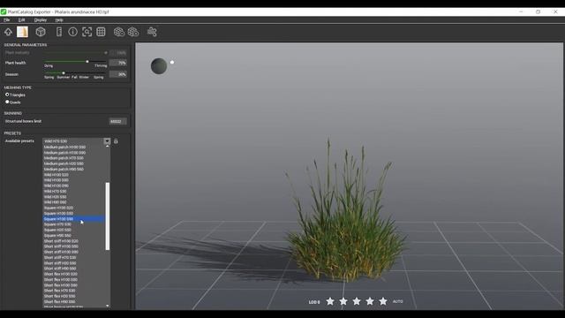Click the frame-focus viewfinder icon

[87, 32]
